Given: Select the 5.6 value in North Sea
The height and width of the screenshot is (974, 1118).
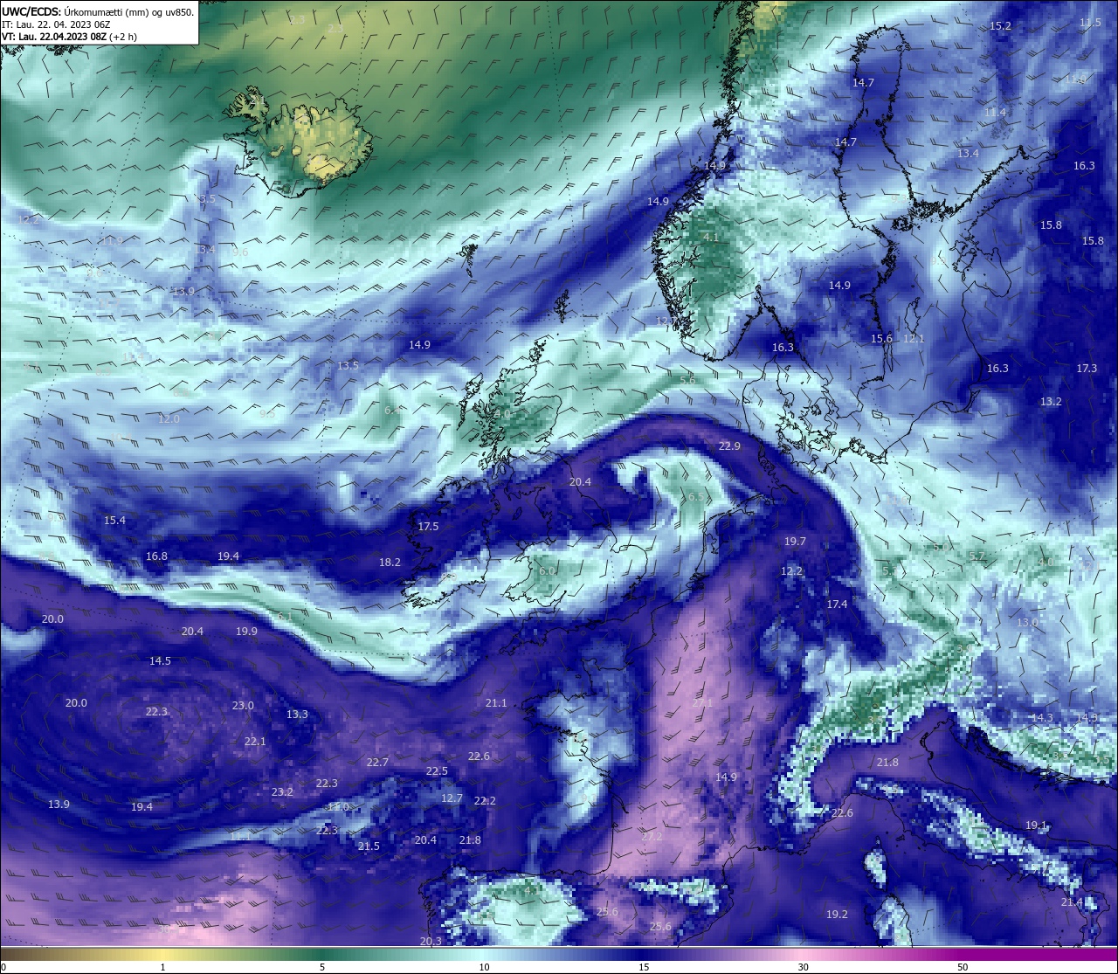Looking at the screenshot, I should (687, 380).
